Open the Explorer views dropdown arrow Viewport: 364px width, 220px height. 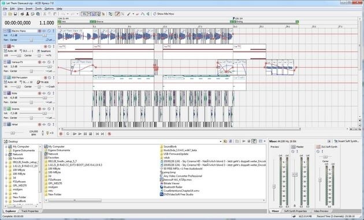pyautogui.click(x=265, y=141)
